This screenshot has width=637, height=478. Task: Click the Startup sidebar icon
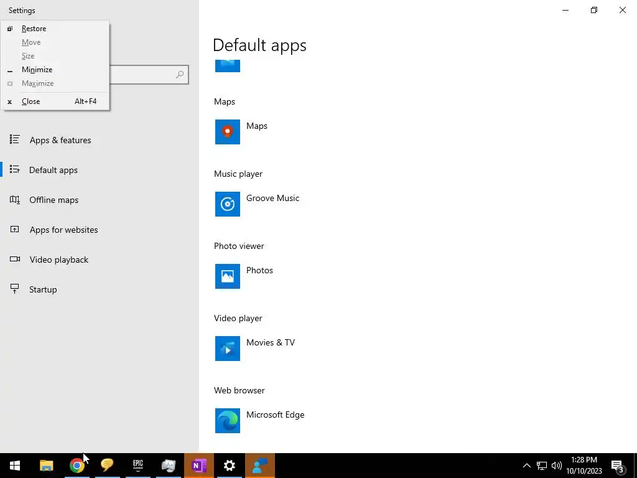coord(15,289)
